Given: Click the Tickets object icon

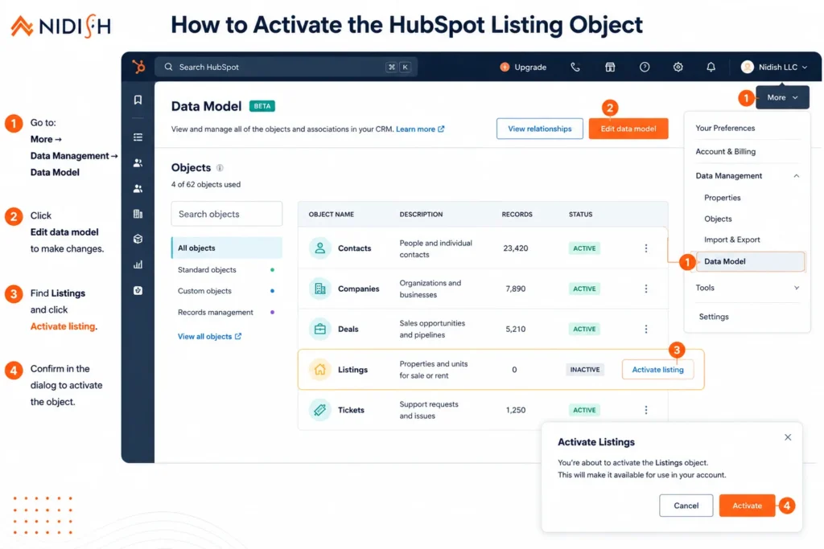Looking at the screenshot, I should pyautogui.click(x=319, y=410).
